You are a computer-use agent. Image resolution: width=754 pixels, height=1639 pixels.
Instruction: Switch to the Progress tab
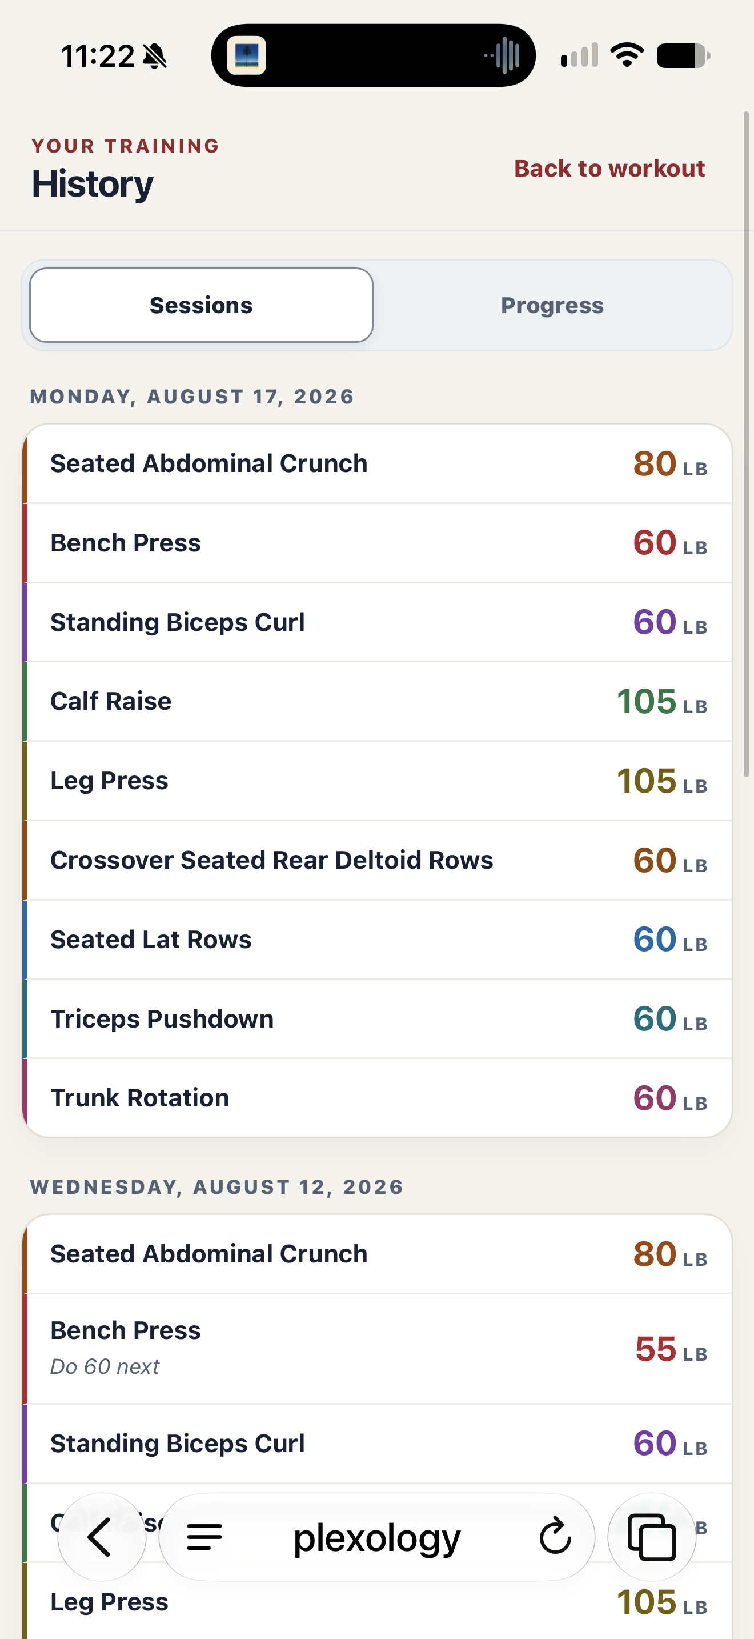pos(552,305)
